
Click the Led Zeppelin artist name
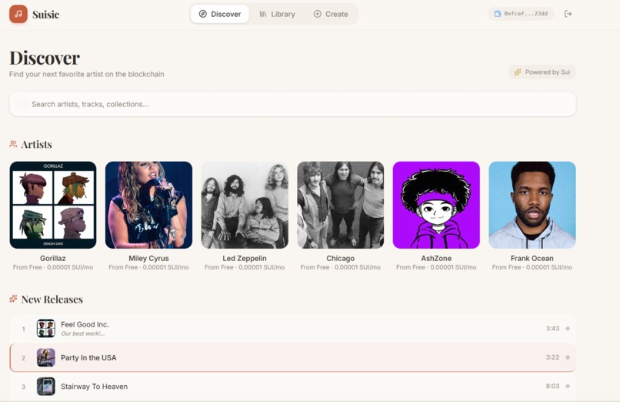[245, 258]
